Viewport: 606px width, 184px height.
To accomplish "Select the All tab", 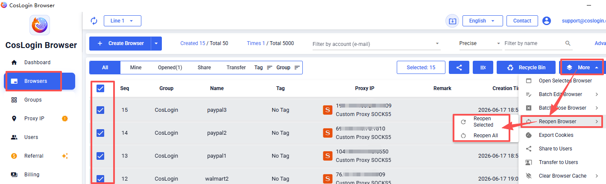I will pos(105,68).
